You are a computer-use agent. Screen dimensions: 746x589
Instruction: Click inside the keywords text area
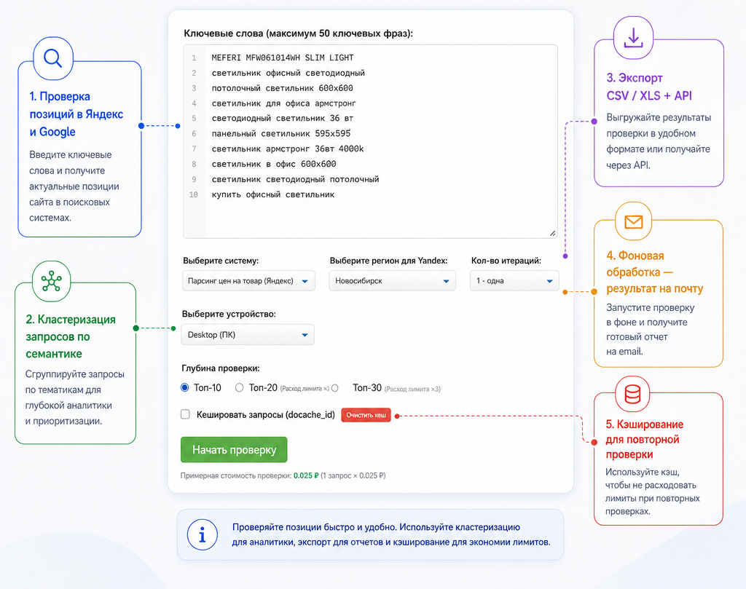pyautogui.click(x=370, y=142)
